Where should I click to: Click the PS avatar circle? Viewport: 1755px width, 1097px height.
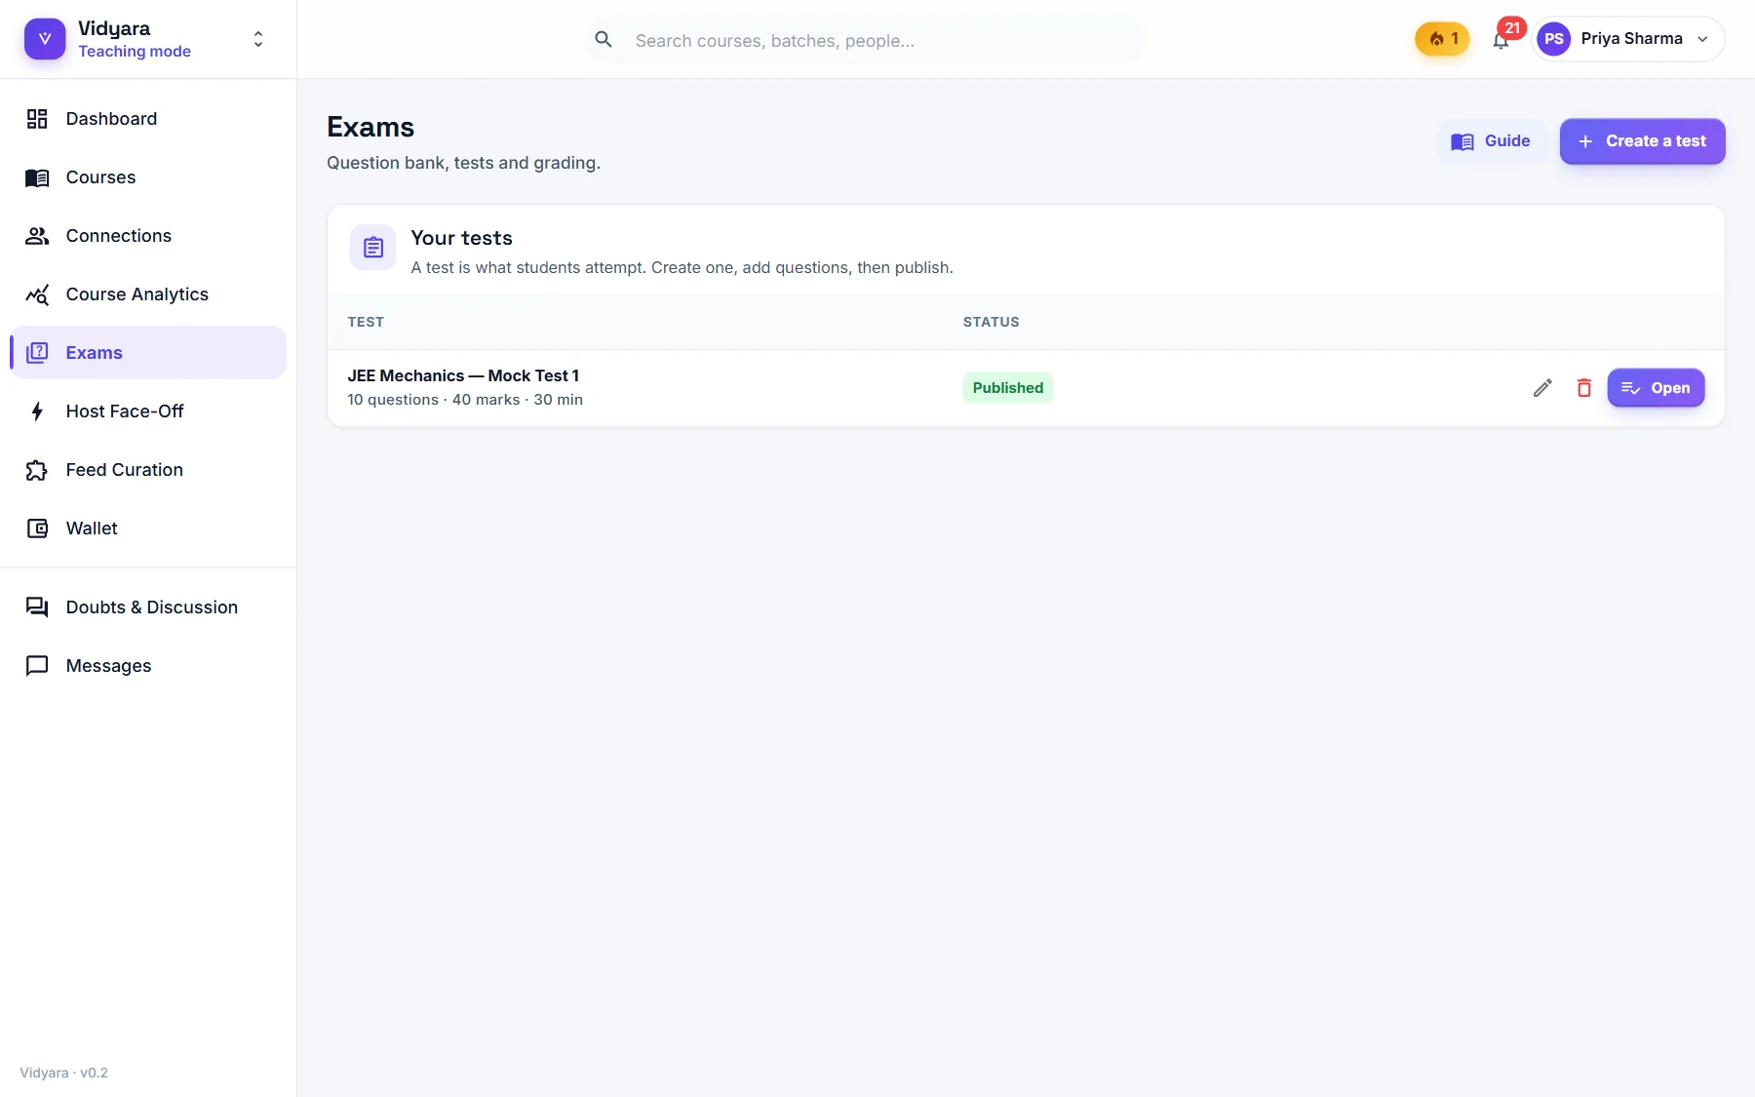click(x=1554, y=39)
